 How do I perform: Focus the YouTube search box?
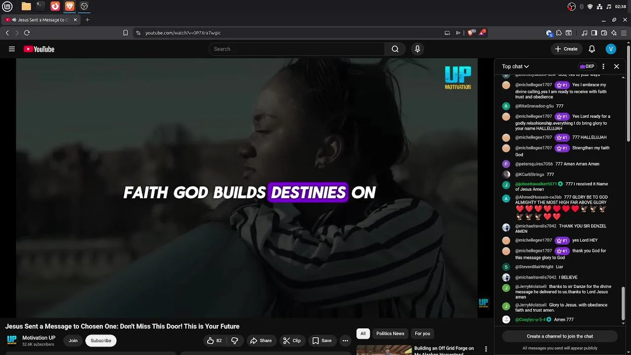(x=296, y=49)
